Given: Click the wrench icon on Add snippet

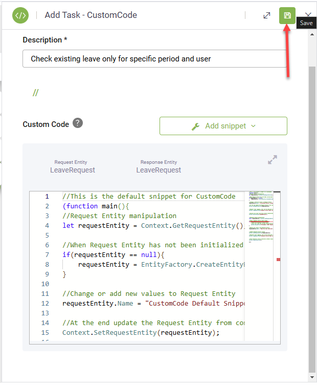Looking at the screenshot, I should [196, 126].
